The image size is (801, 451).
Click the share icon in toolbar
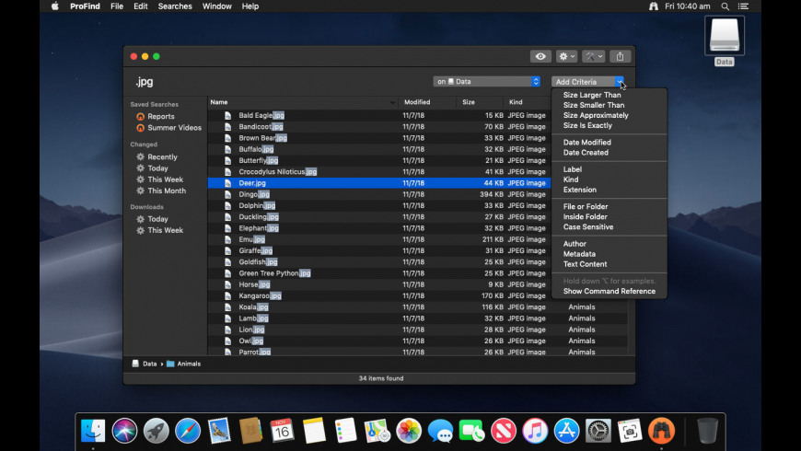click(x=621, y=56)
